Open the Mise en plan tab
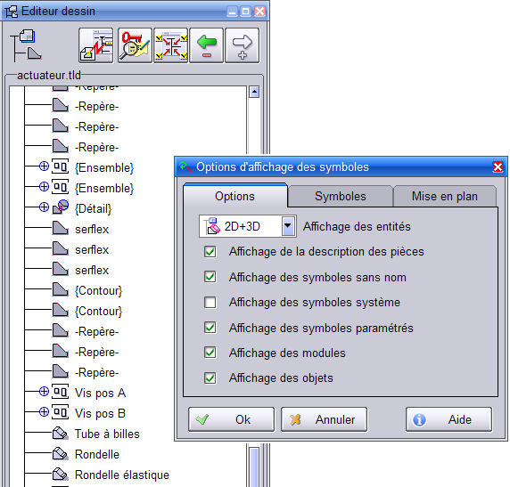The width and height of the screenshot is (510, 487). (445, 196)
